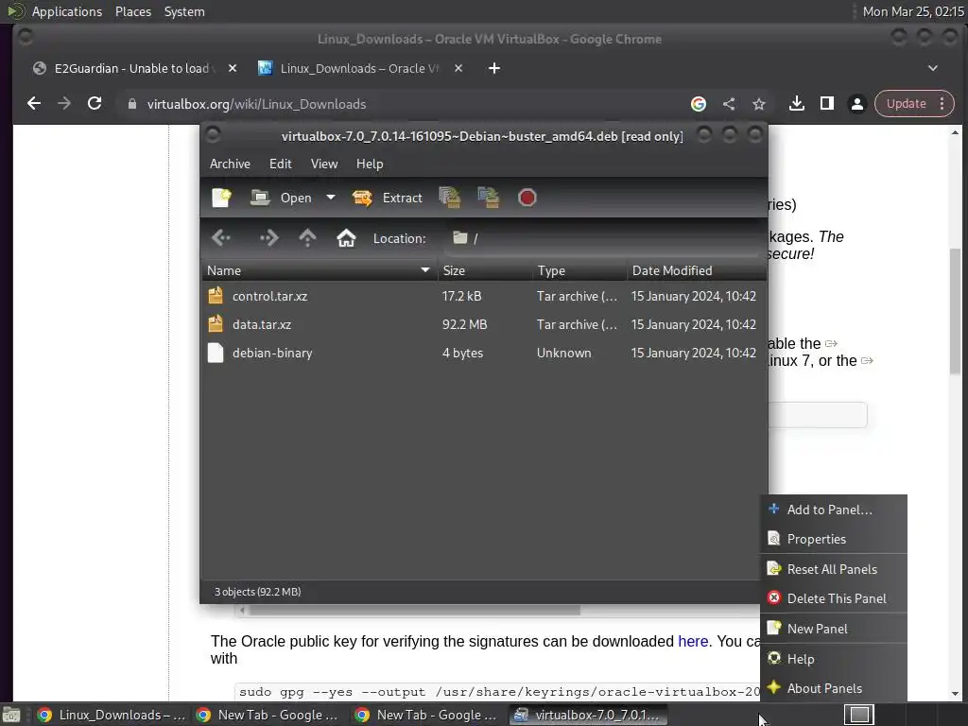Click the virtualbox.org address bar
The width and height of the screenshot is (968, 726).
[401, 104]
